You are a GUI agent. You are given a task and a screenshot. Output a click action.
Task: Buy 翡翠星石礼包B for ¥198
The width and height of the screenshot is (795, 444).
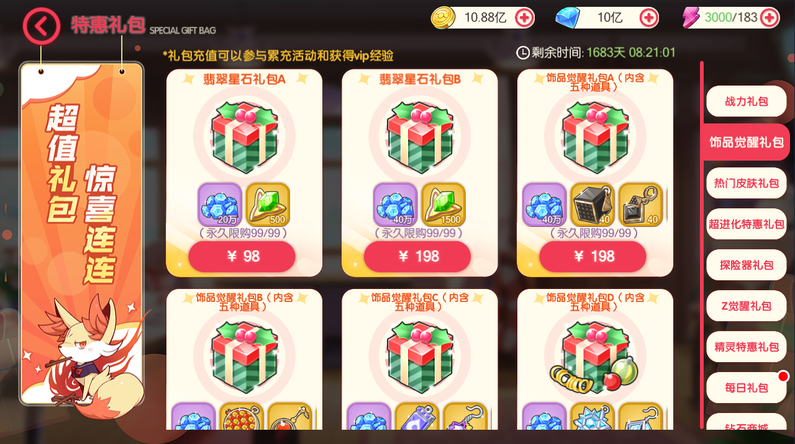417,257
